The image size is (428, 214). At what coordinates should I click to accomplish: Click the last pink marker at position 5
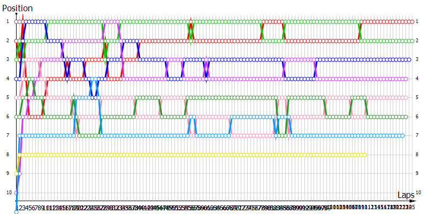(x=407, y=97)
